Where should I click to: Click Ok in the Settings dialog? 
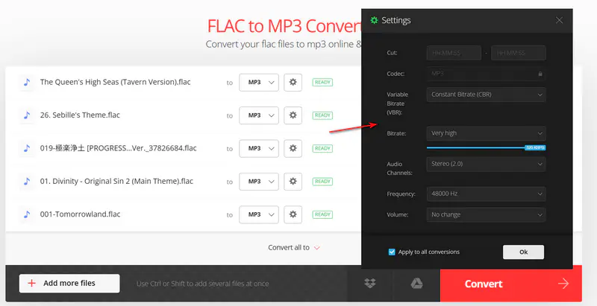524,252
